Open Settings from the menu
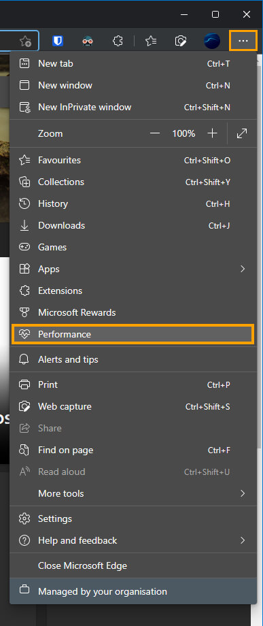The width and height of the screenshot is (263, 626). pos(133,518)
